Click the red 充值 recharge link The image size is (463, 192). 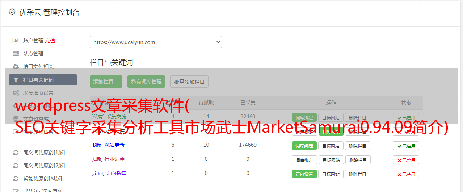[50, 41]
